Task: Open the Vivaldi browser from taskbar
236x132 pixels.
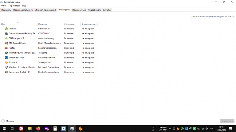Action: (x=21, y=129)
